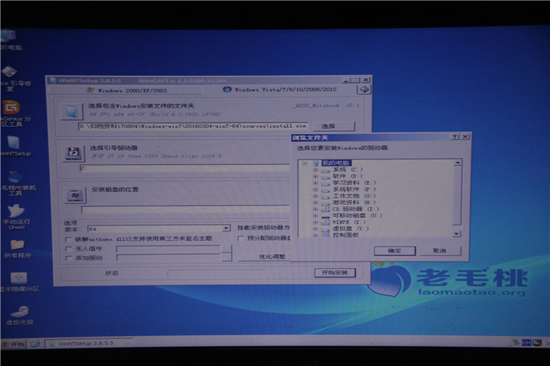550x366 pixels.
Task: Switch to Windows Vista/7/8/10/2008/2012 tab
Action: coord(281,89)
